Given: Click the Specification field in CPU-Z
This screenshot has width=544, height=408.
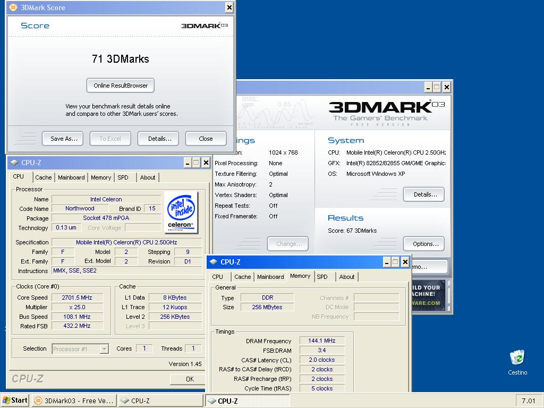Looking at the screenshot, I should (126, 242).
